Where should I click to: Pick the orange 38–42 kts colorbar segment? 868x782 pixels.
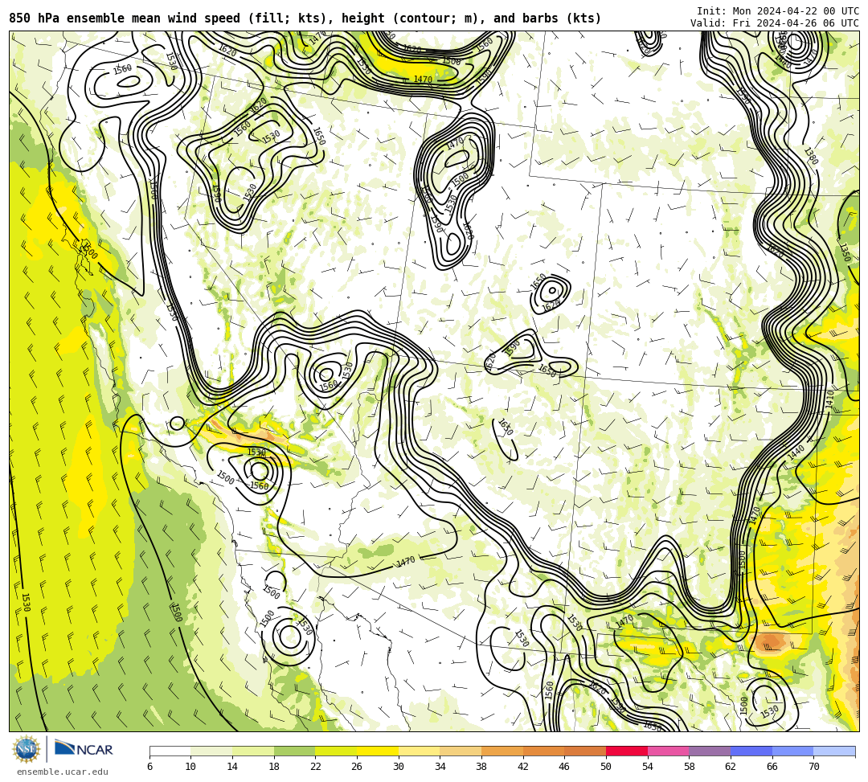pyautogui.click(x=502, y=751)
